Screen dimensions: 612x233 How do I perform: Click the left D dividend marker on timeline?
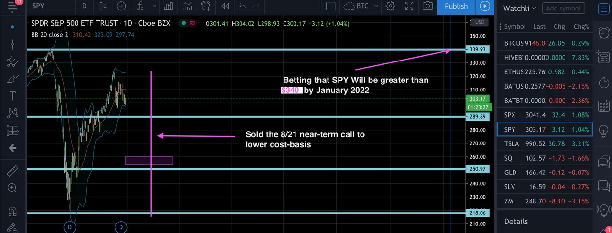[70, 227]
